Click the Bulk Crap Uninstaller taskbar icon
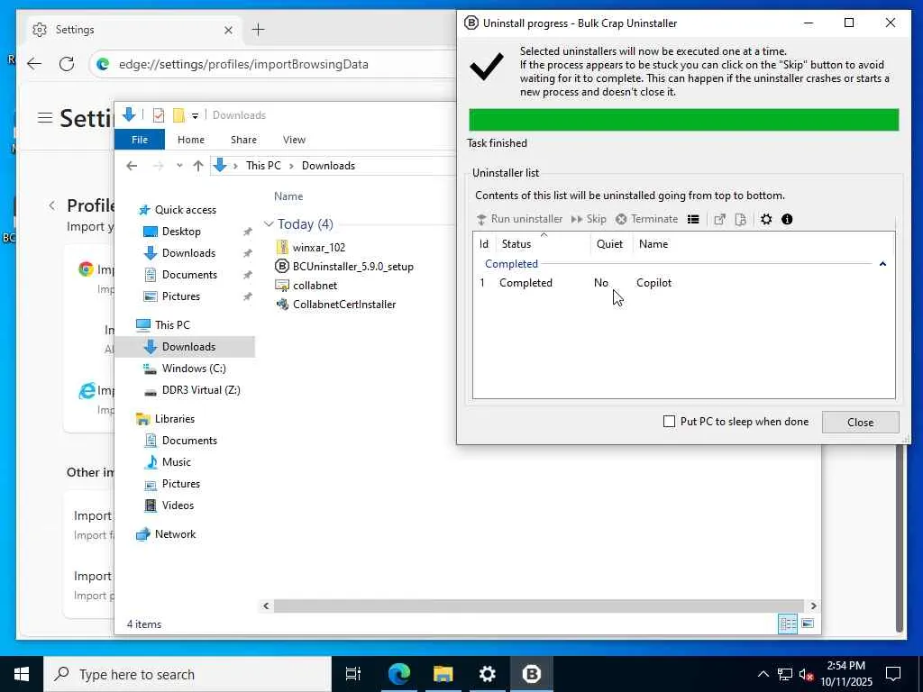 [532, 674]
